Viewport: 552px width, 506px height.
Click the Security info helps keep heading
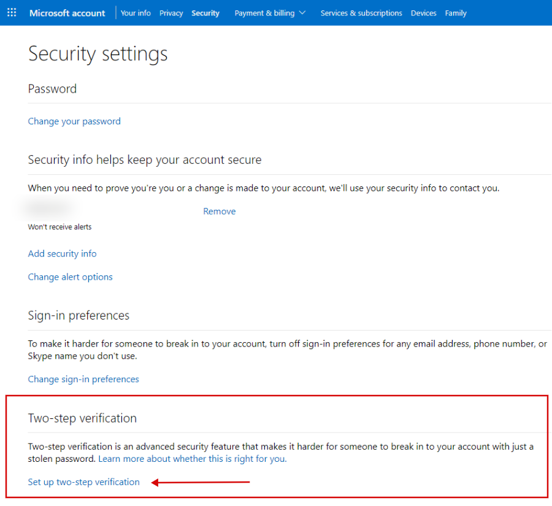coord(145,160)
